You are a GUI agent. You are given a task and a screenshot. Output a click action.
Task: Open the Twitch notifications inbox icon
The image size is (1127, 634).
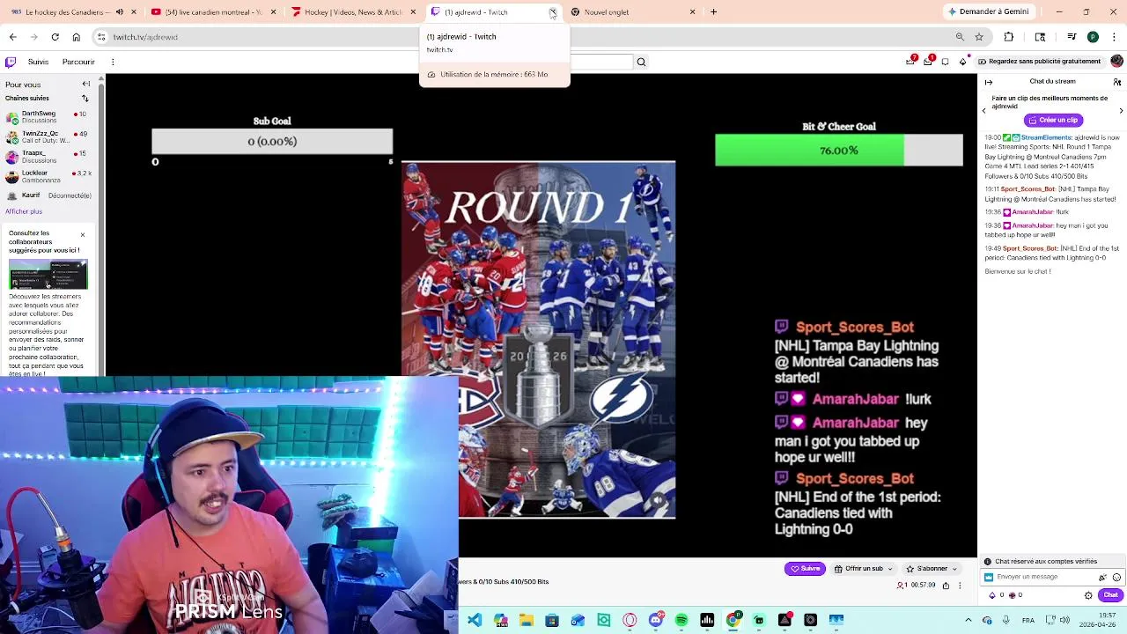928,61
